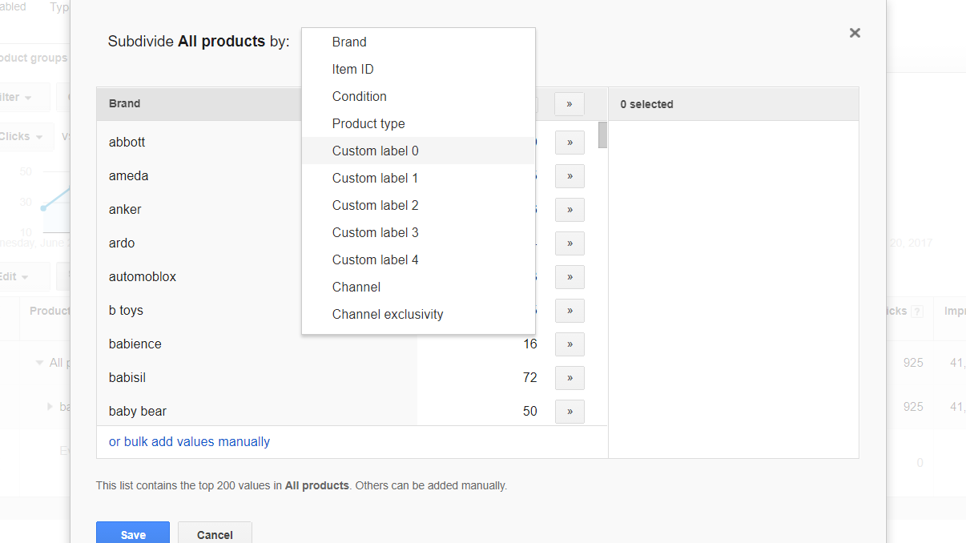Add abbott brand with its arrow button
The image size is (966, 543).
click(x=570, y=143)
